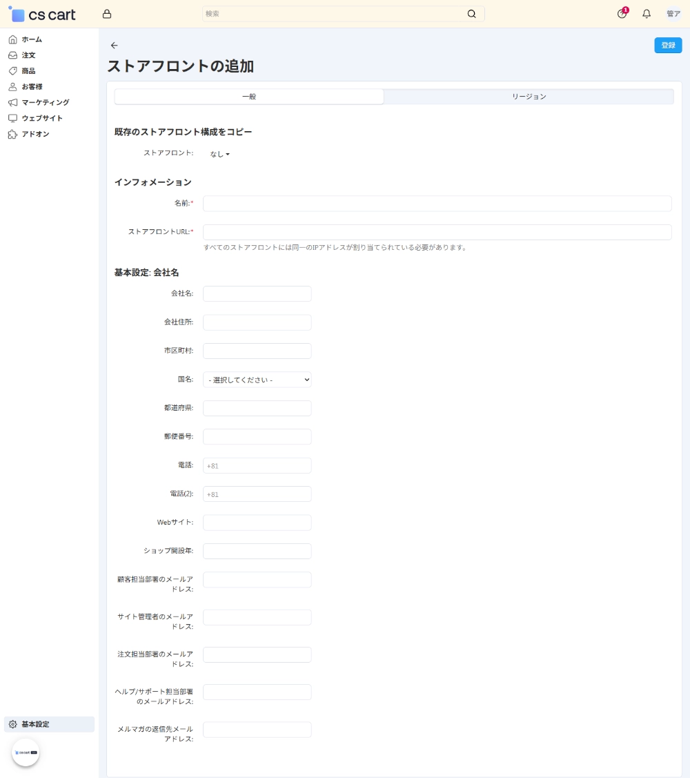Image resolution: width=690 pixels, height=778 pixels.
Task: Click the search magnifier icon
Action: tap(471, 14)
